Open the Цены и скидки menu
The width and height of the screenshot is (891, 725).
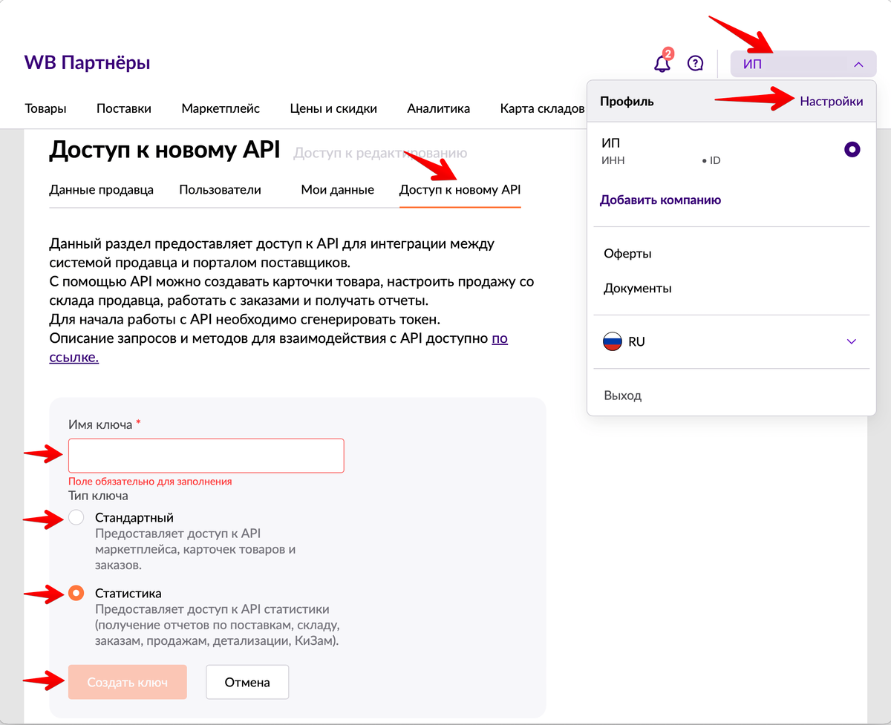[x=333, y=108]
